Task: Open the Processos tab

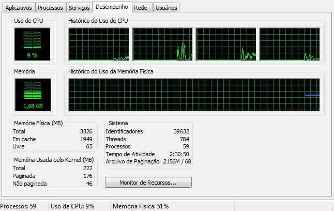Action: pyautogui.click(x=50, y=8)
